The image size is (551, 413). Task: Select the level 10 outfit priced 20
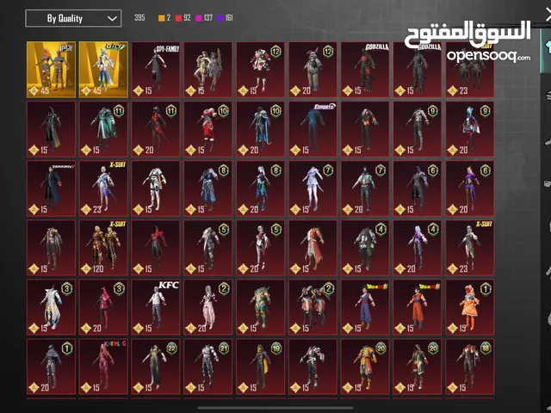(260, 129)
